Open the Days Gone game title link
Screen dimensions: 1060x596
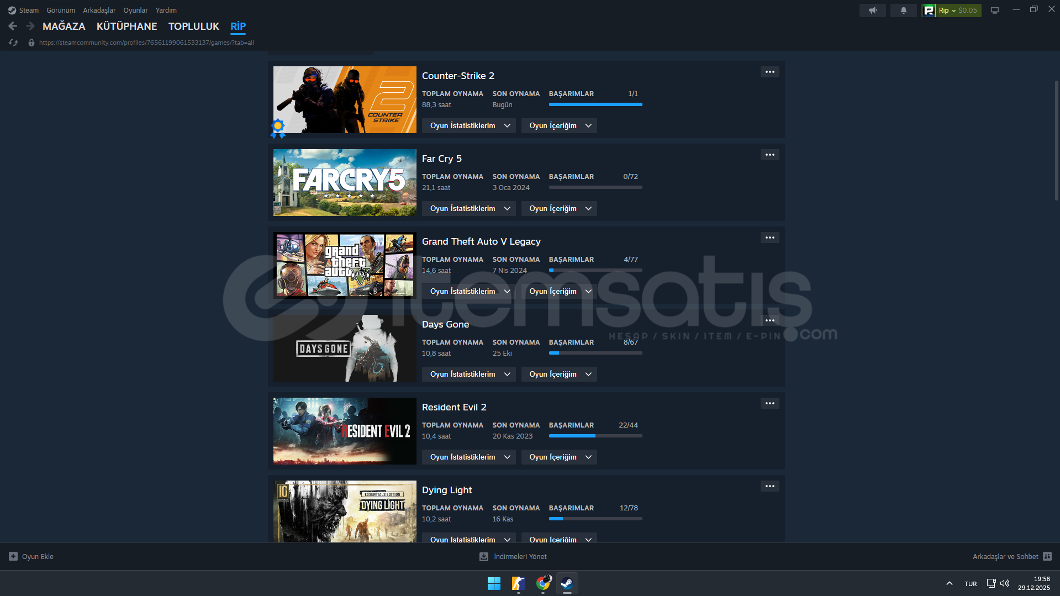445,324
